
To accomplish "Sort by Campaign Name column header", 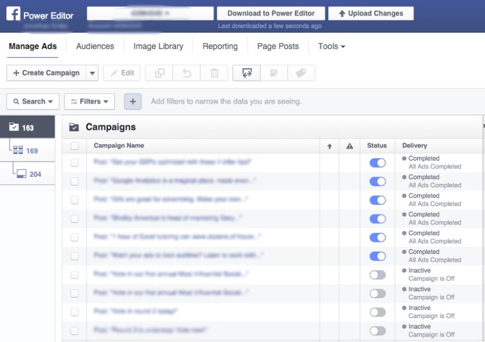I will 119,146.
